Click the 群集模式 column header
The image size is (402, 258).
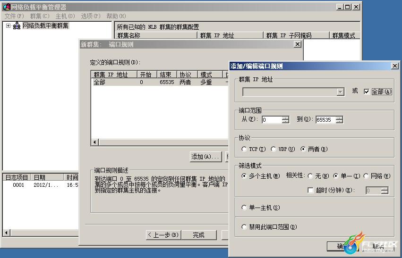345,35
